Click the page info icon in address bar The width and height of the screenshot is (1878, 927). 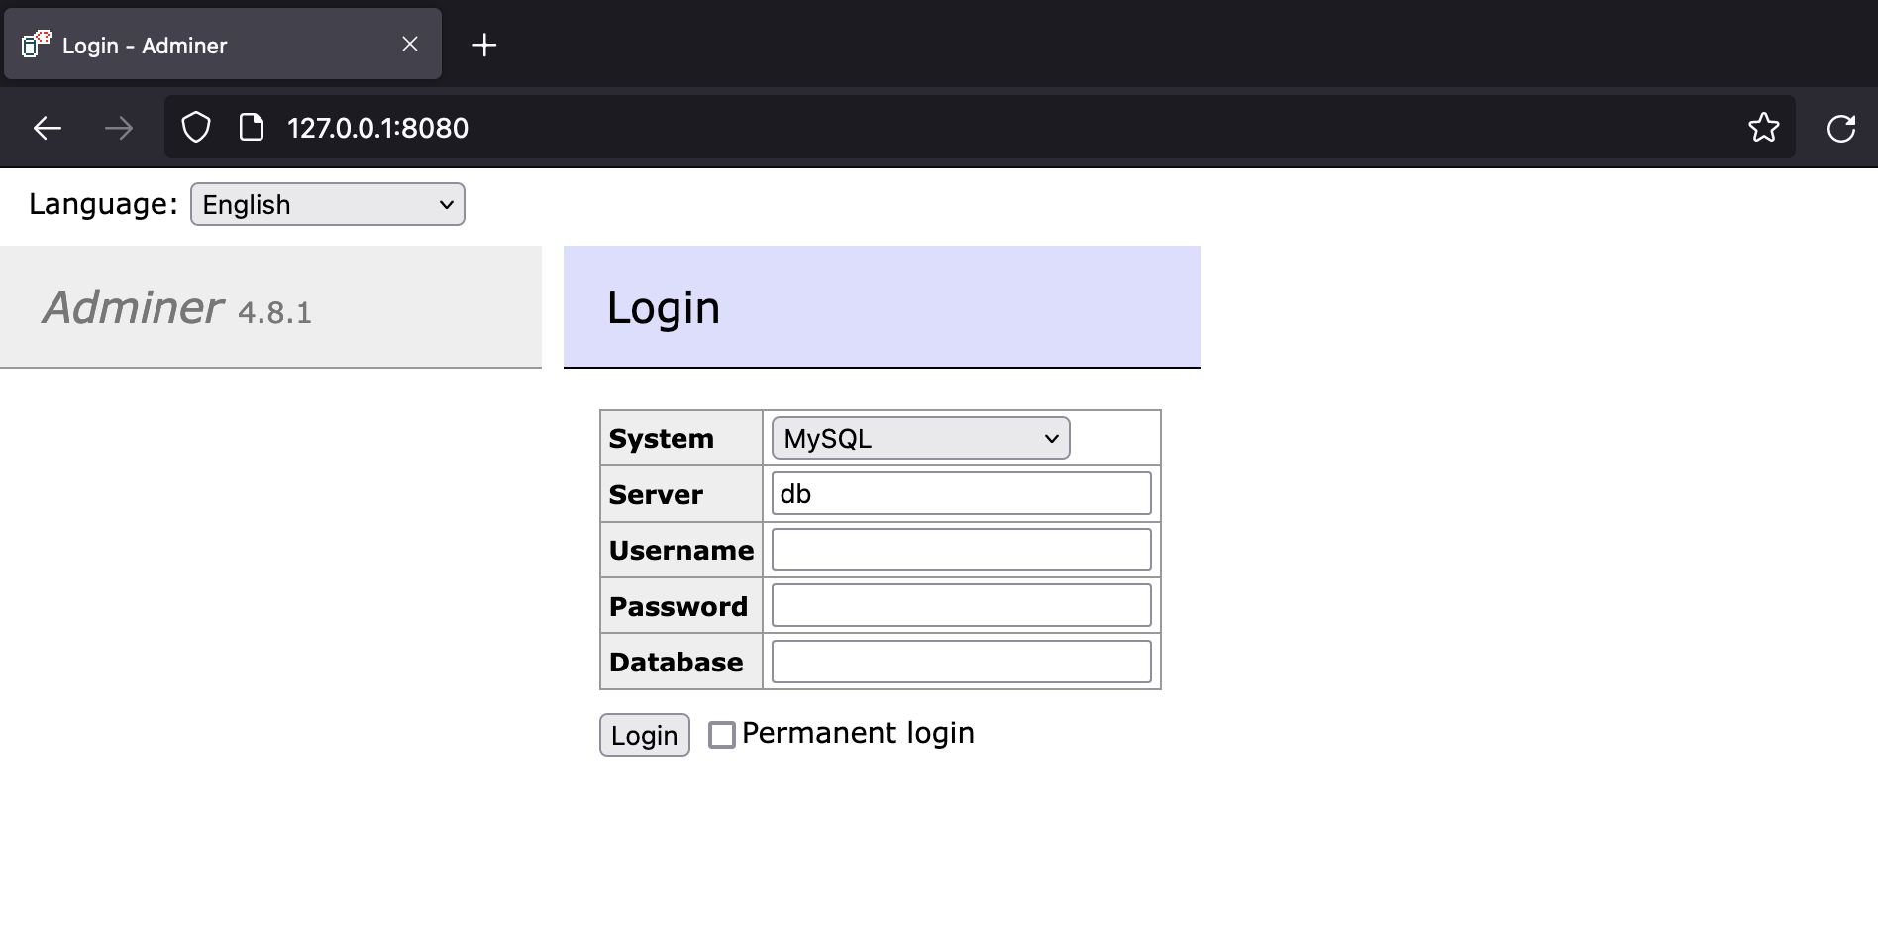tap(251, 127)
